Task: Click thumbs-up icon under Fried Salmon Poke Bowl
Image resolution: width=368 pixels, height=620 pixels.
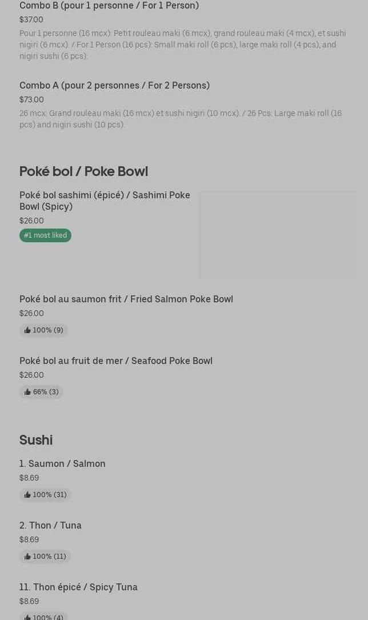Action: pyautogui.click(x=27, y=330)
